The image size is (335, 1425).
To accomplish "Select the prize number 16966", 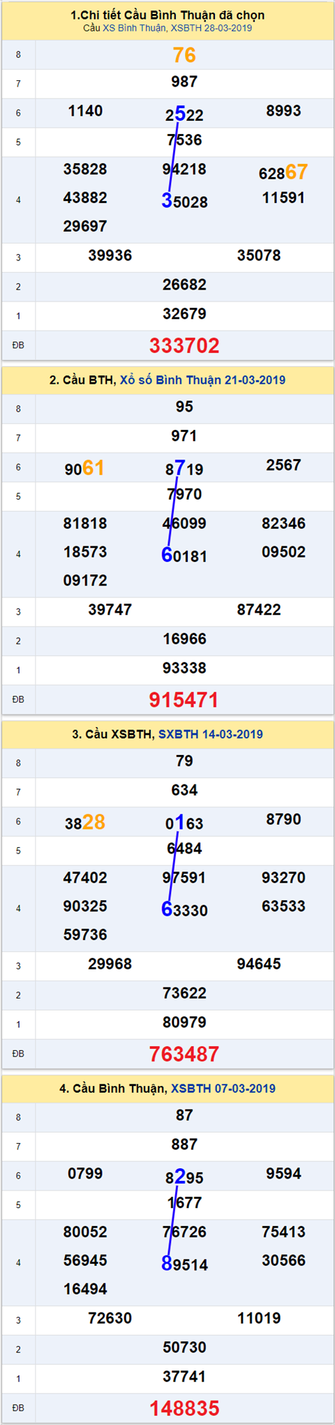I will (x=184, y=639).
